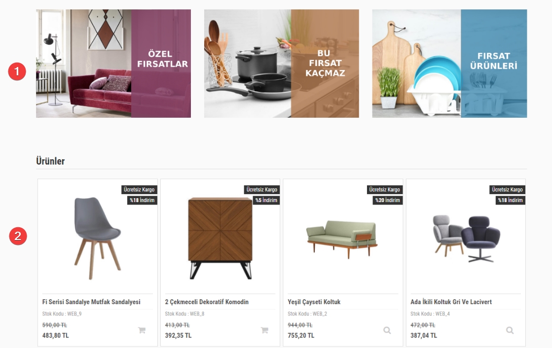This screenshot has width=552, height=348.
Task: Click magnifier icon on Ada İkili Koltuk
Action: click(510, 330)
